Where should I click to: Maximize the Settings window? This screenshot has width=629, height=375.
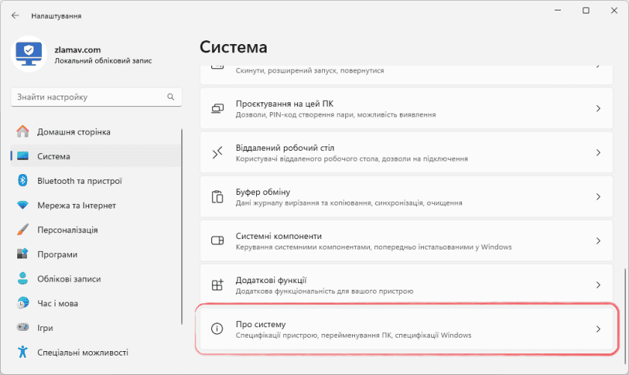coord(586,10)
